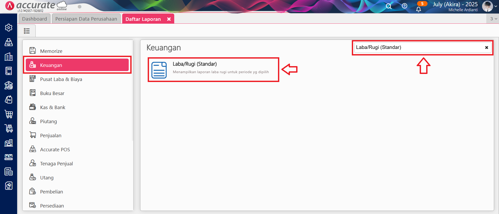
Task: Click the Piutang person icon in list
Action: (x=33, y=121)
